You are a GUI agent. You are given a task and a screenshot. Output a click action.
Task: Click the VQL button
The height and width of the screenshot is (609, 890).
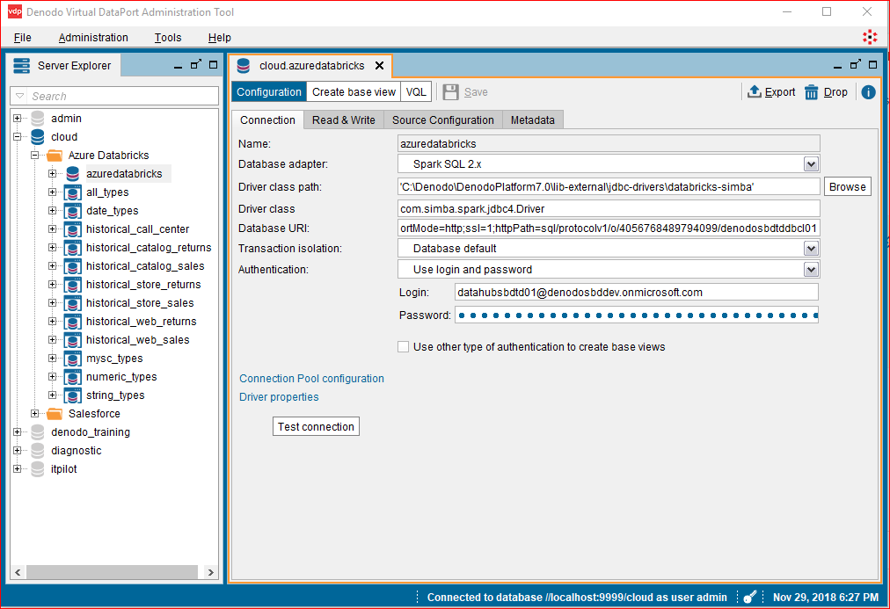point(416,92)
